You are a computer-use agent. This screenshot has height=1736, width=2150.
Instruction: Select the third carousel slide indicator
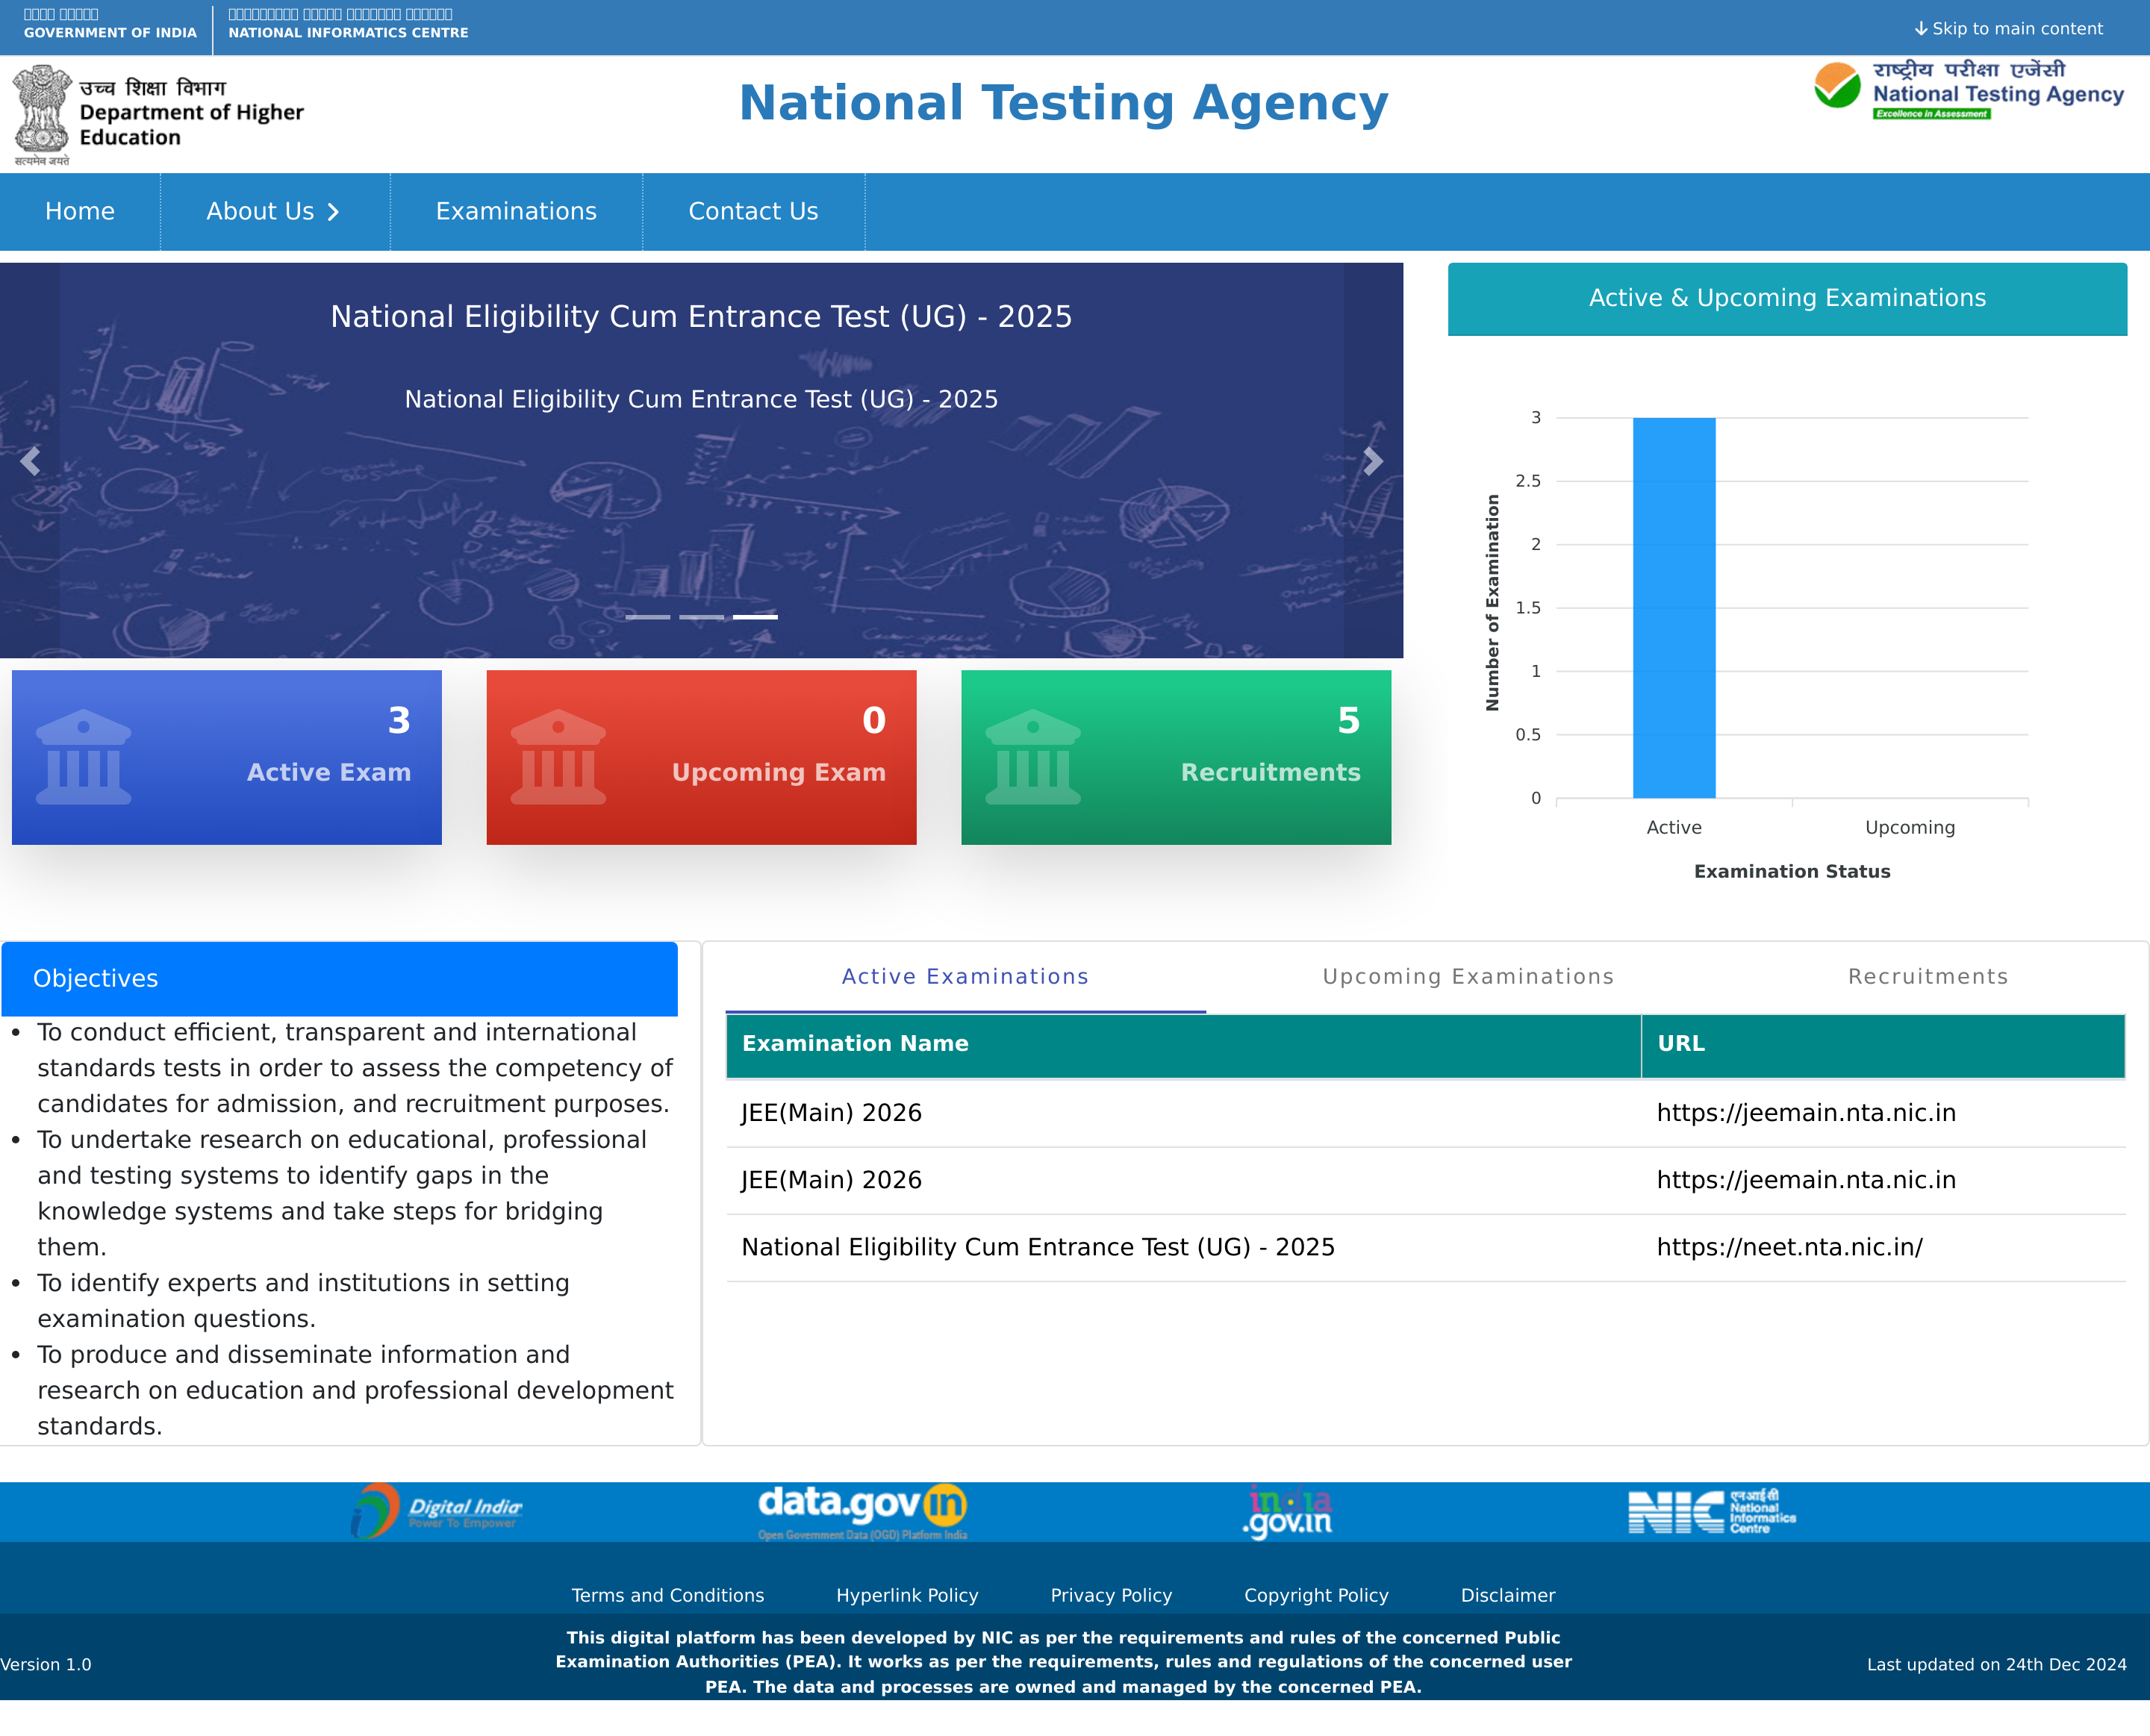[755, 617]
